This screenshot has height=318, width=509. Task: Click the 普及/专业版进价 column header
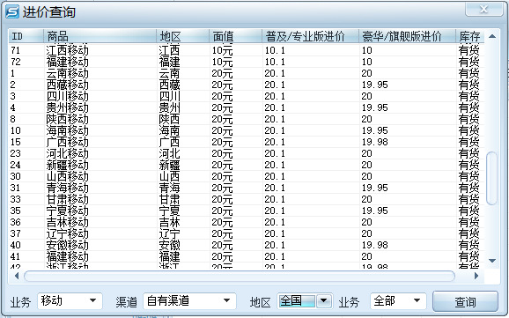[311, 36]
